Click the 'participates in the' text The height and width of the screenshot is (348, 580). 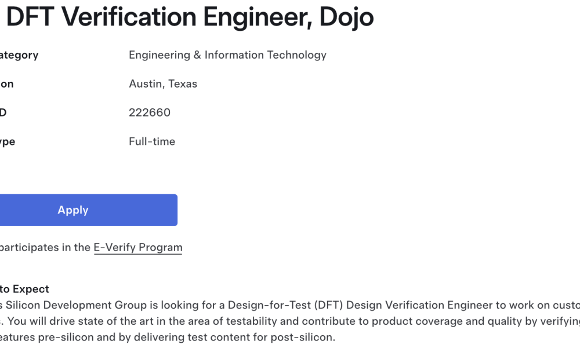[45, 248]
